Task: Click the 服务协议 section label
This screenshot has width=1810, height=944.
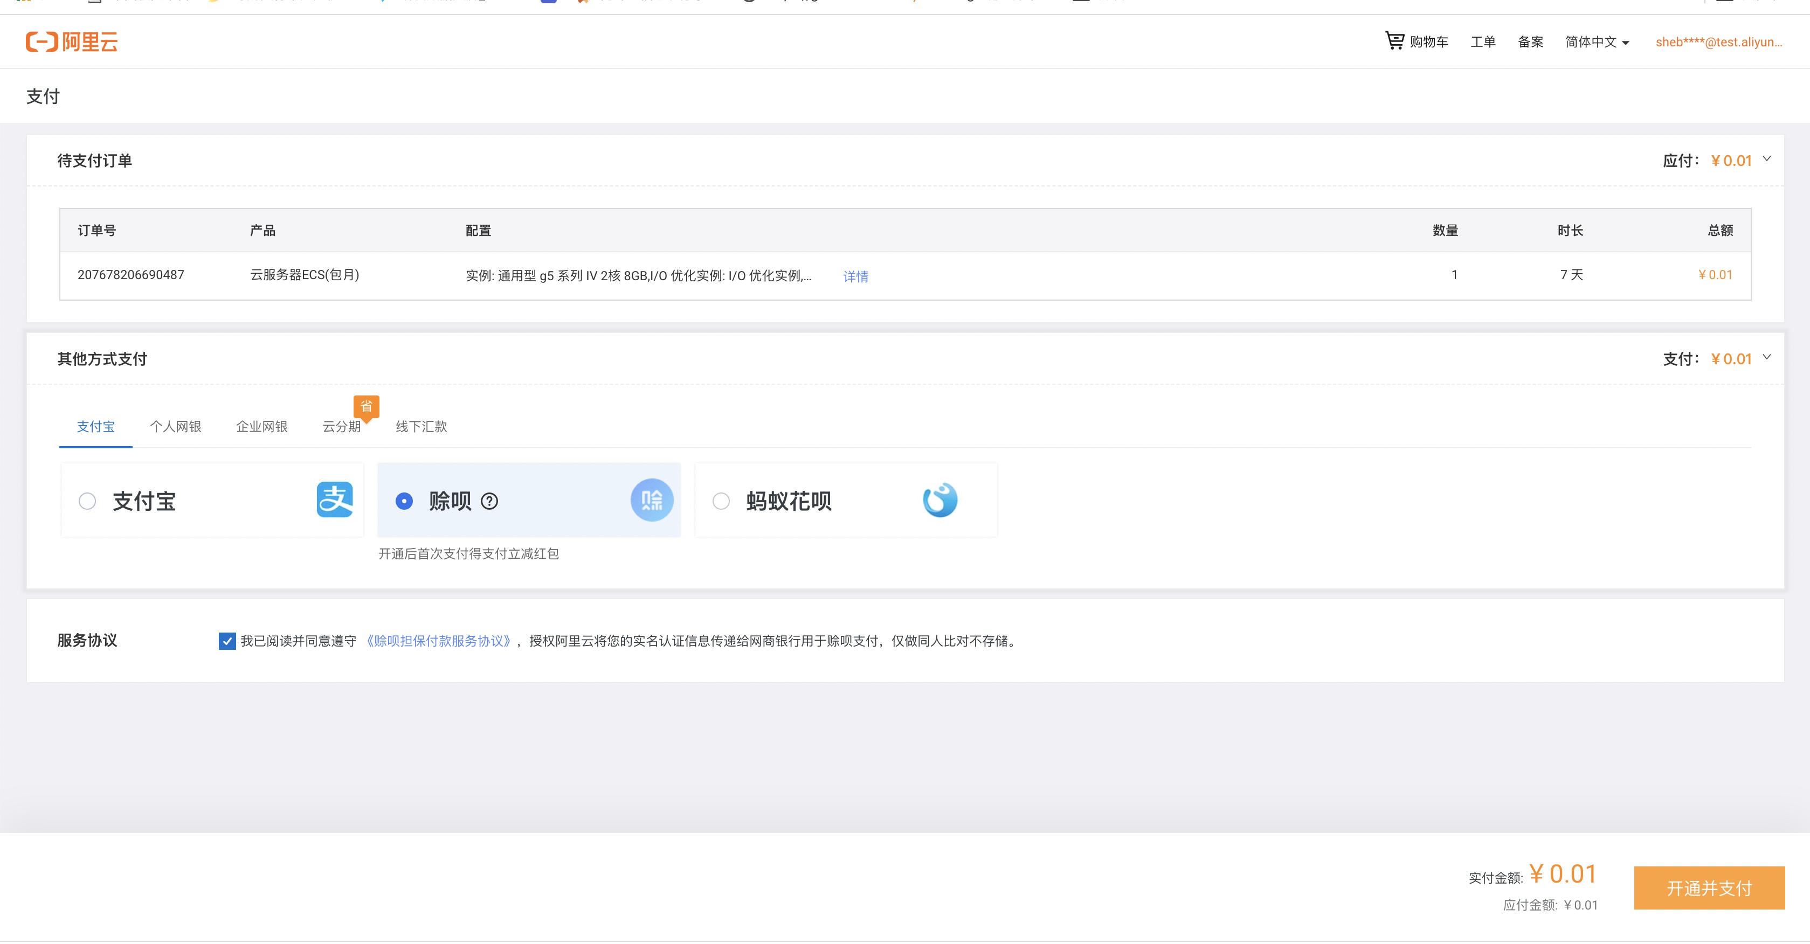Action: (87, 640)
